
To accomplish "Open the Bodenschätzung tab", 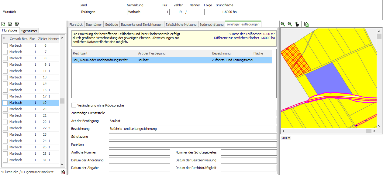I will 211,24.
